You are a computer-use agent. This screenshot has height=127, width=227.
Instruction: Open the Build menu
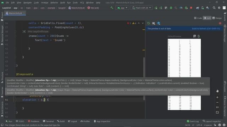[62, 2]
